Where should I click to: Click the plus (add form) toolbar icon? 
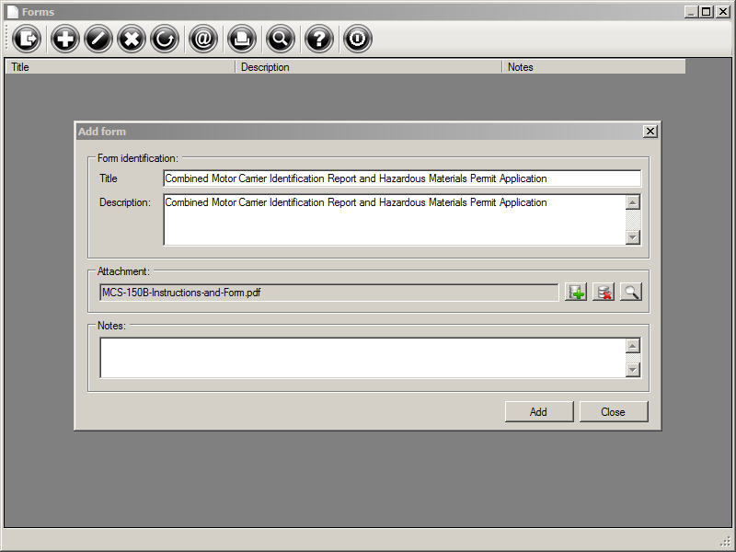click(x=64, y=39)
